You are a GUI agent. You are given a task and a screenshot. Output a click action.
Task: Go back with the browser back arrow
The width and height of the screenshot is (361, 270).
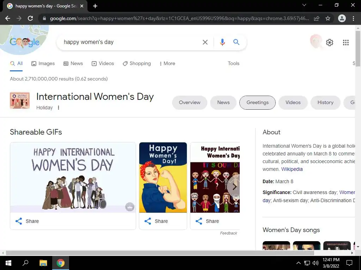pos(8,18)
